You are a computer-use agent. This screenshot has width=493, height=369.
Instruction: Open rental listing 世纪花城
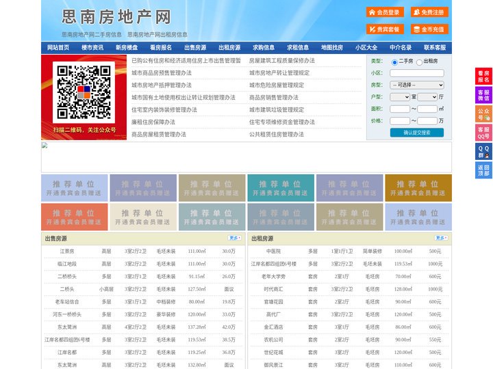point(273,353)
